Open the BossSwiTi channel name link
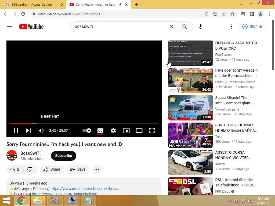The height and width of the screenshot is (206, 275). coord(31,153)
